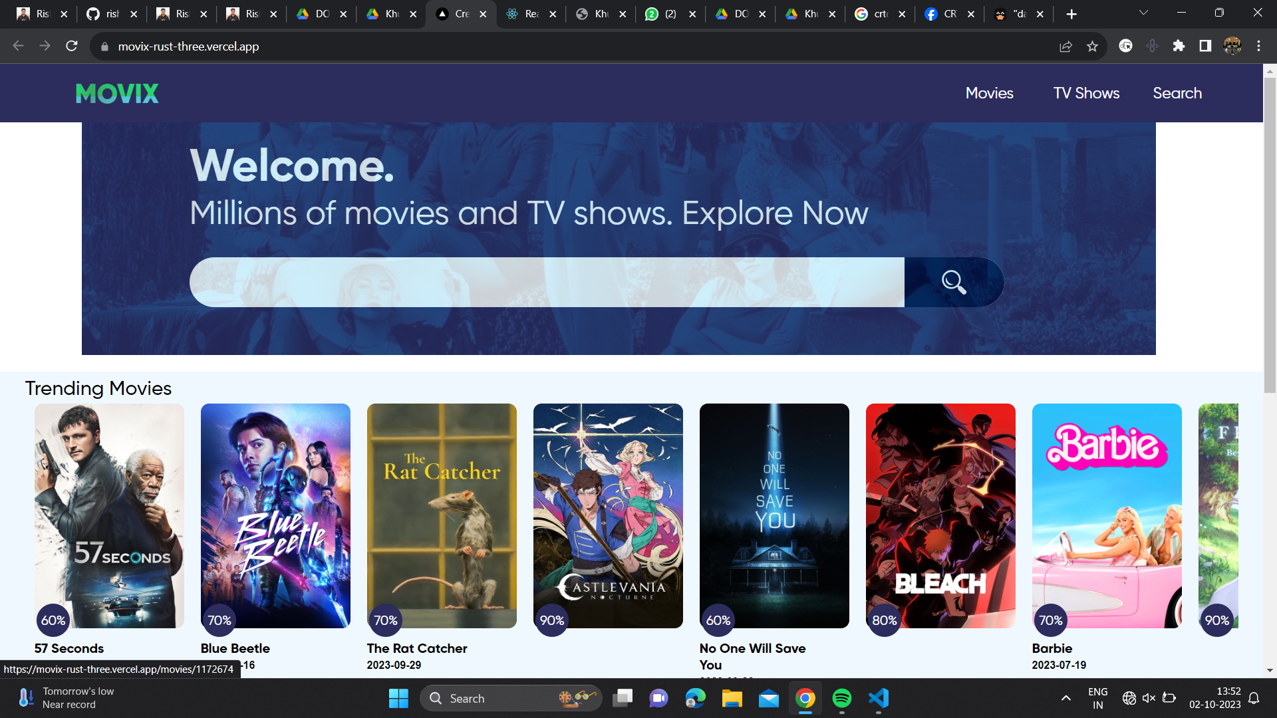Click the movie search input field

[x=547, y=283]
